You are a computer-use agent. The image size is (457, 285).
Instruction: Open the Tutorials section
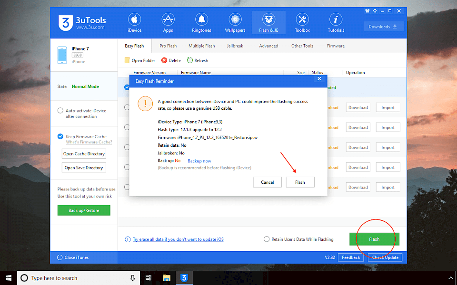[x=336, y=23]
